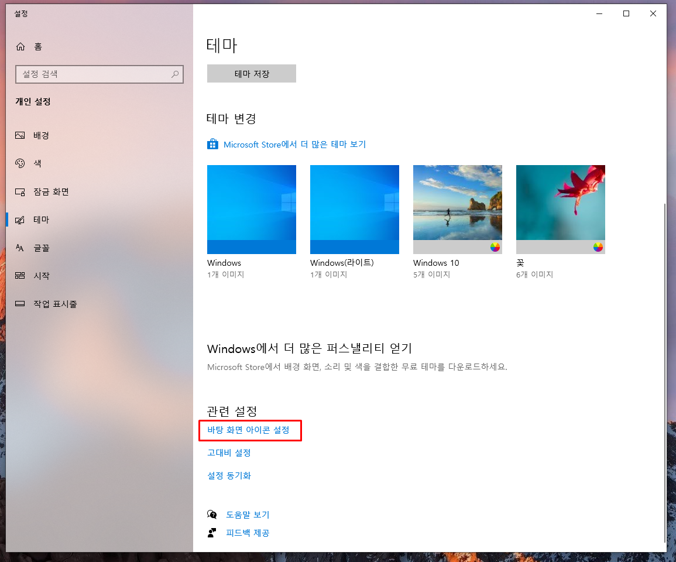Click the 피드백 제공 person icon

212,533
